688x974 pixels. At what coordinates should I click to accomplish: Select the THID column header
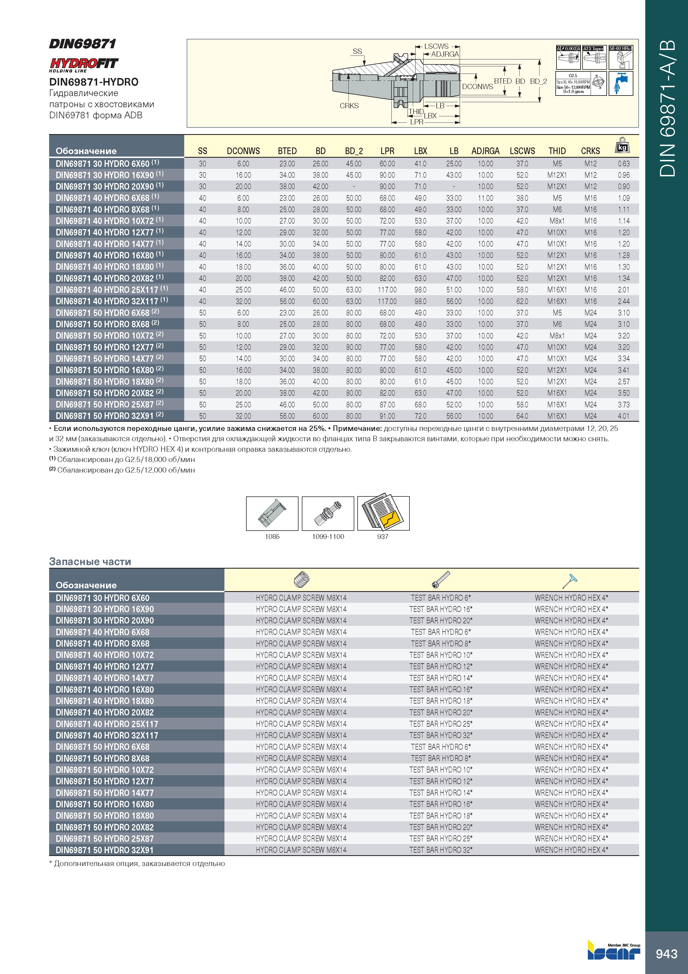click(557, 151)
